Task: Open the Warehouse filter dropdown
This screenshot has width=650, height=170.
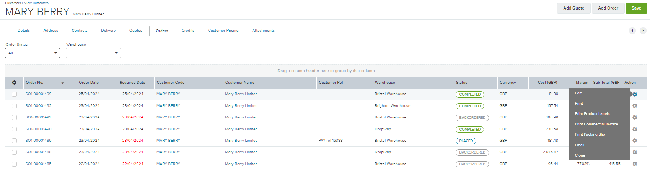Action: tap(93, 53)
